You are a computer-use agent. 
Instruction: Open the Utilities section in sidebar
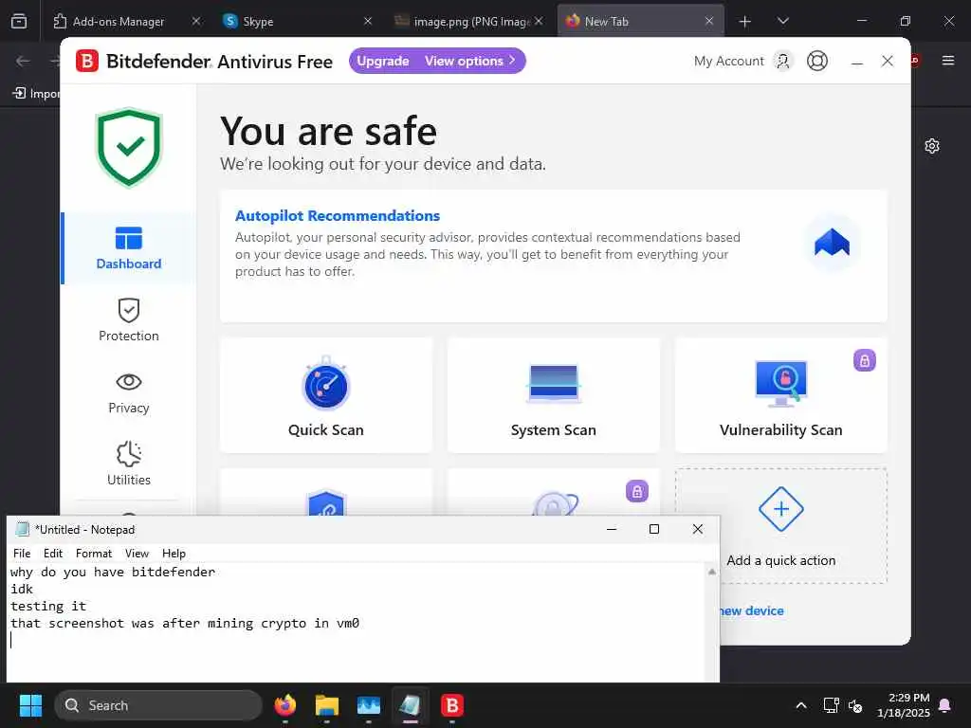coord(128,464)
